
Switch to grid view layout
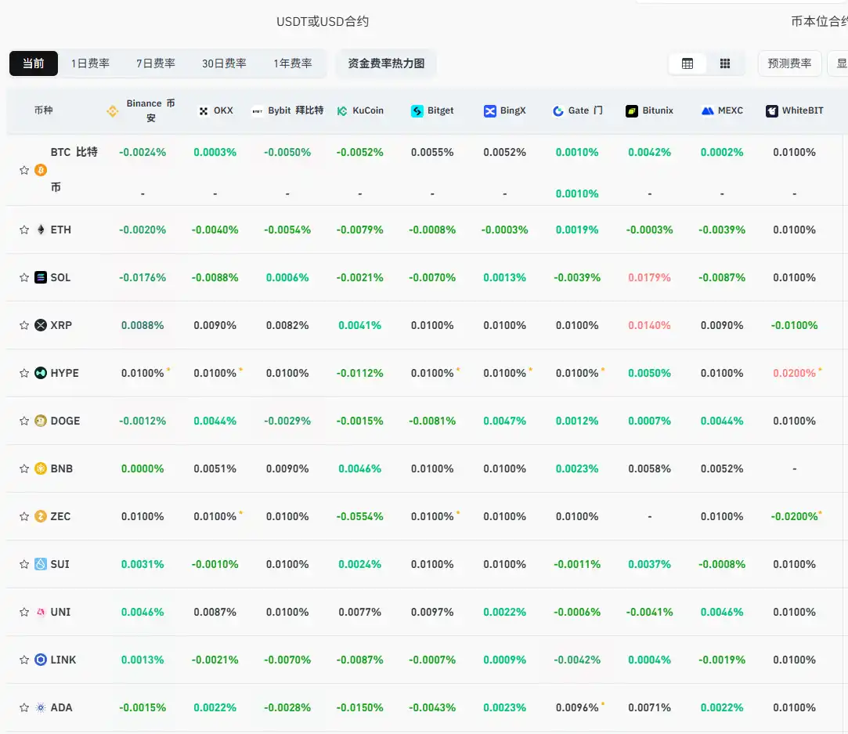coord(724,63)
